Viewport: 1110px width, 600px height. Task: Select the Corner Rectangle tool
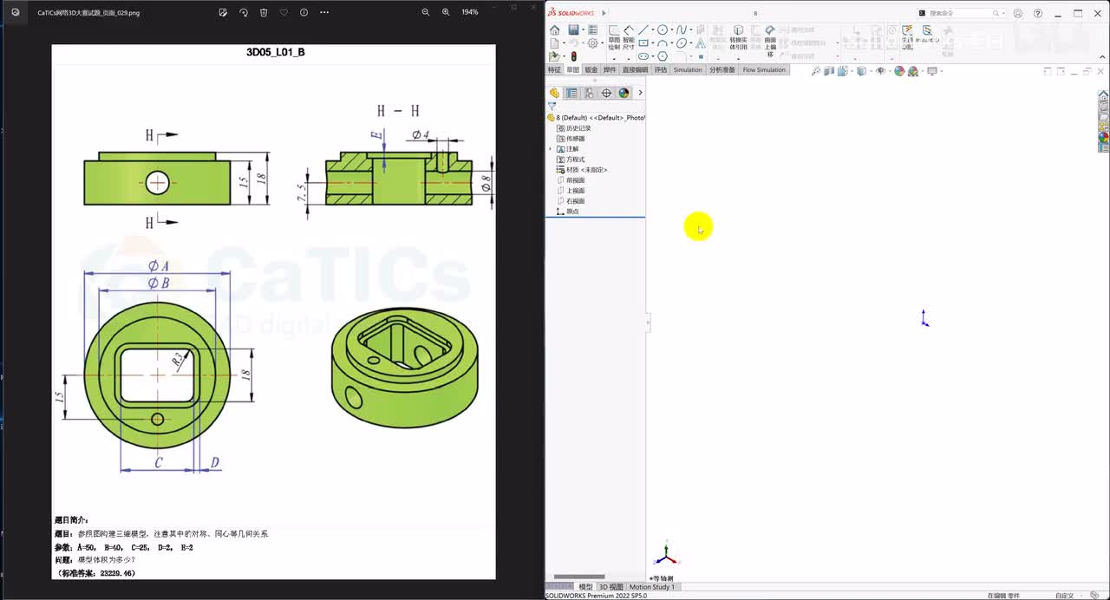pyautogui.click(x=643, y=42)
